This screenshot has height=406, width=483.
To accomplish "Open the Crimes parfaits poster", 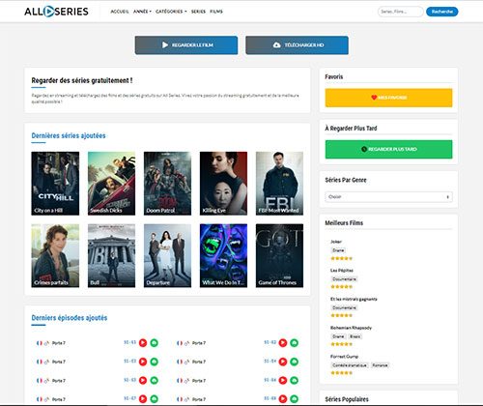I will [55, 255].
